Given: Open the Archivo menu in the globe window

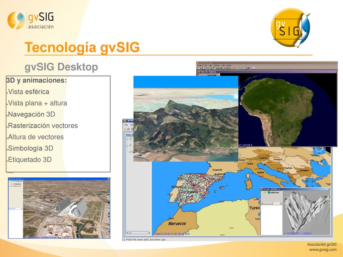Looking at the screenshot, I should click(x=200, y=66).
